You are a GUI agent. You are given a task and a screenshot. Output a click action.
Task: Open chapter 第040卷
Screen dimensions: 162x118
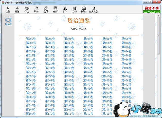pos(88,64)
